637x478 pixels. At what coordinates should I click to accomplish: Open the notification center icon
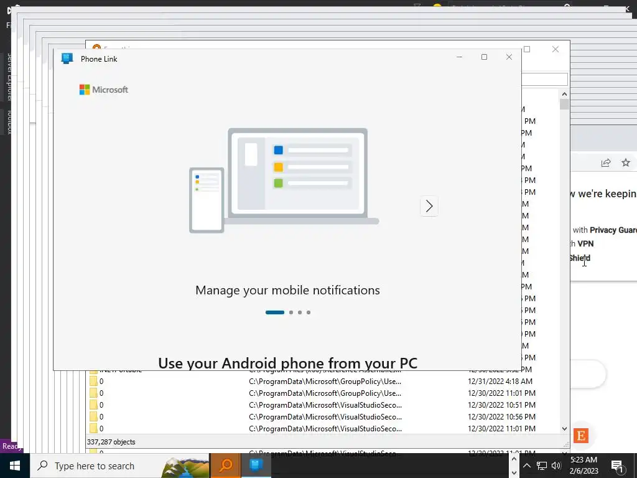(618, 466)
